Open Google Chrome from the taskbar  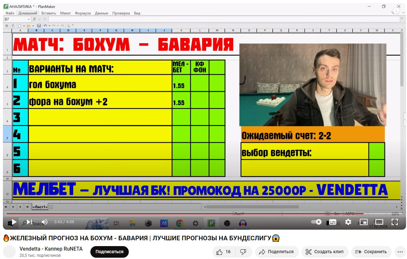pyautogui.click(x=180, y=223)
